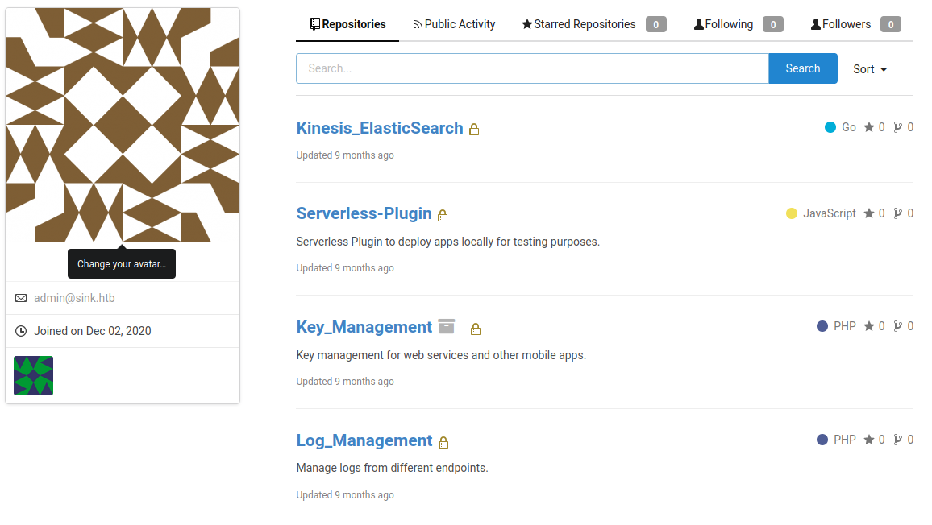Click the star icon on Kinesis_ElasticSearch row
The width and height of the screenshot is (932, 525).
point(869,127)
